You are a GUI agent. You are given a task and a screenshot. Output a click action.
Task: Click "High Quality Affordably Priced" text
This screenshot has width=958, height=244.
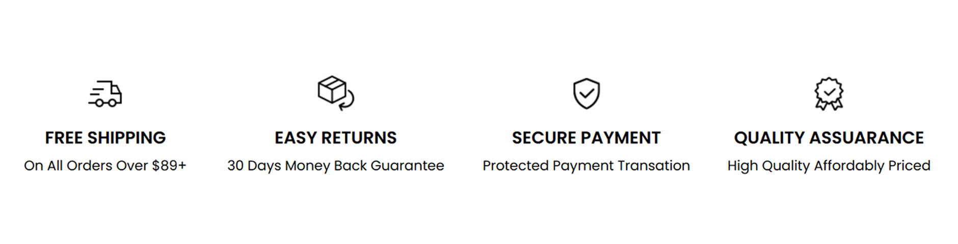click(829, 166)
